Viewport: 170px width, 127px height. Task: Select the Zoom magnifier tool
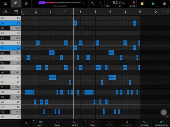click(58, 123)
